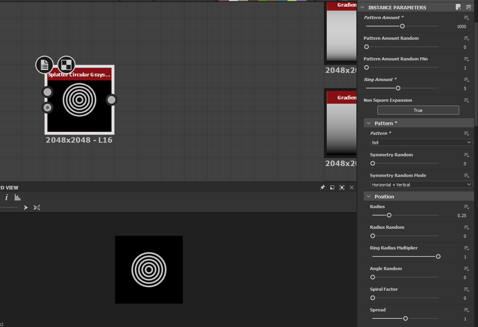Click the parameters panel vertical scrollbar

(x=476, y=74)
